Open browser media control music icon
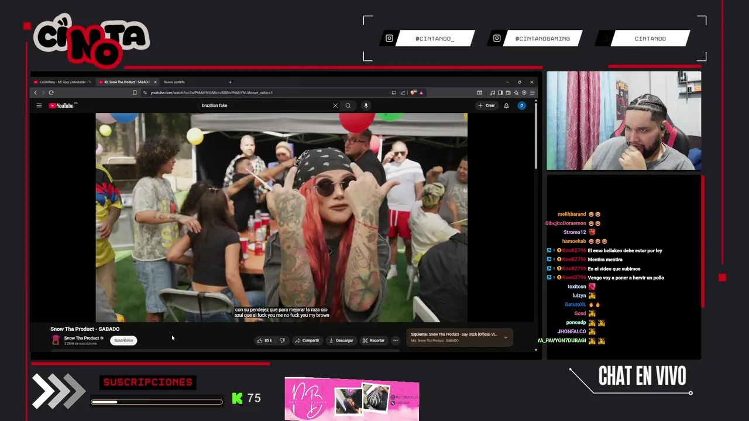 pos(493,92)
